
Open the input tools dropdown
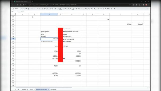(x=115, y=9)
